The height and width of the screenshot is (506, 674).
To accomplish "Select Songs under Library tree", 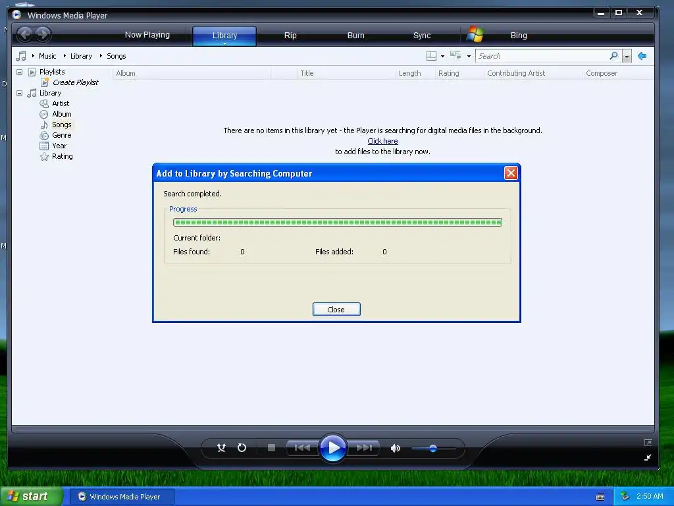I will click(61, 125).
